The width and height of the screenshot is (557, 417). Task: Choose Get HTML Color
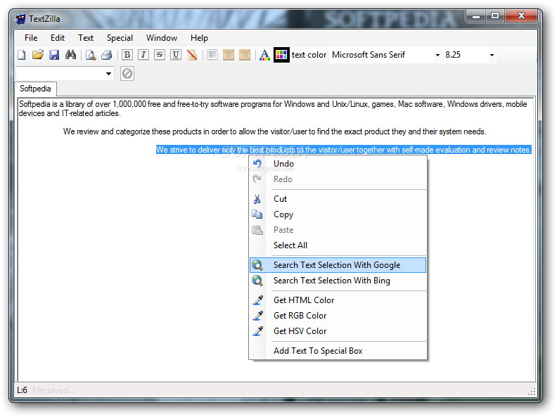[x=338, y=300]
